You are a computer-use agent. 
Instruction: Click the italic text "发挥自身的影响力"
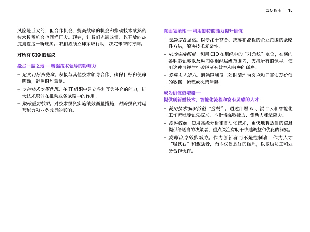tap(187, 137)
